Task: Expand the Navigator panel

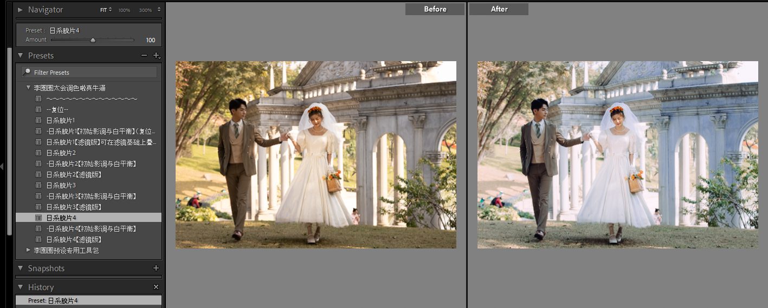Action: 21,10
